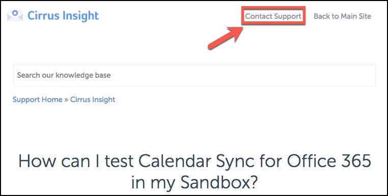Click the red-outlined Contact Support menu item
The image size is (388, 196).
pyautogui.click(x=273, y=16)
